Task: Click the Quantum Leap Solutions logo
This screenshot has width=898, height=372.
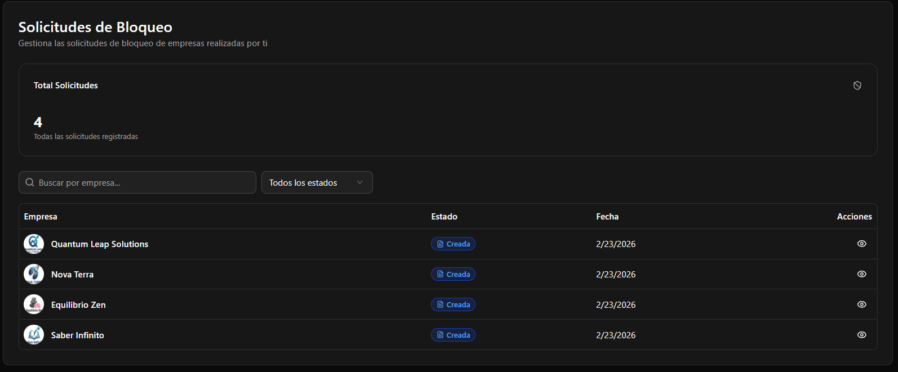Action: pos(34,244)
